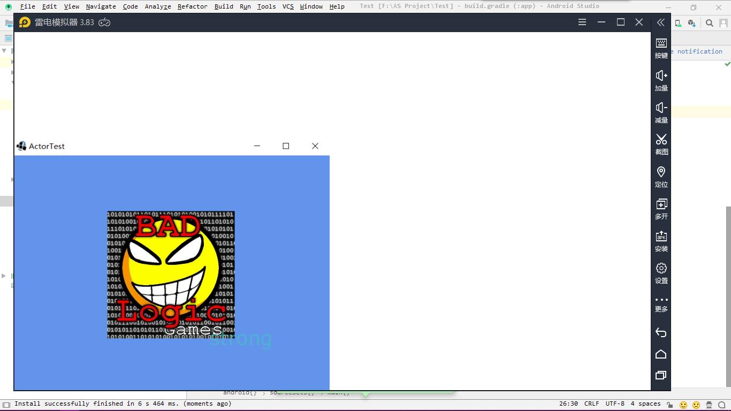731x411 pixels.
Task: Maximize the LDPlayer emulator window
Action: 621,22
